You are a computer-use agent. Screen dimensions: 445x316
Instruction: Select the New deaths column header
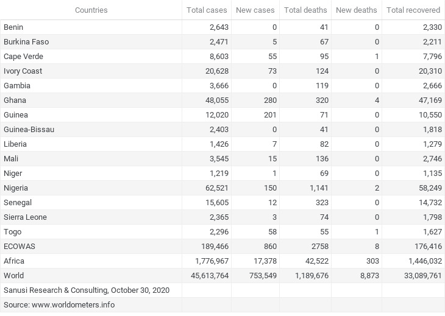[357, 10]
